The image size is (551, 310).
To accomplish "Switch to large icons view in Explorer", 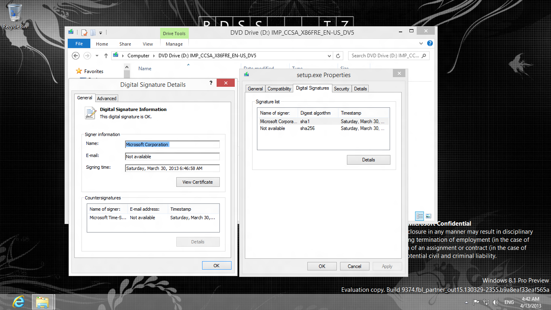I will pos(428,216).
